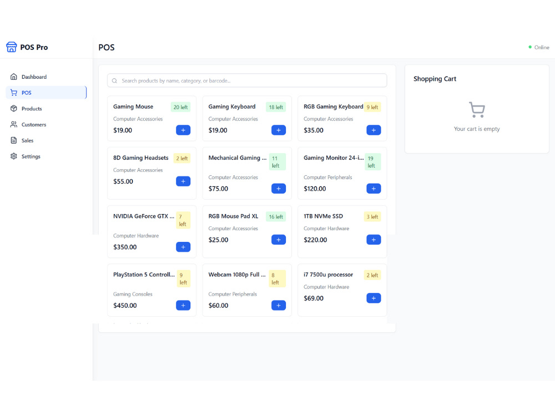
Task: Click the Sales document icon in sidebar
Action: point(14,140)
